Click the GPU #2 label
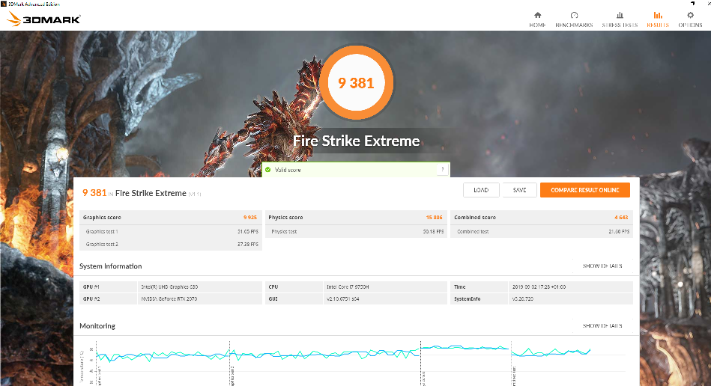This screenshot has height=386, width=711. 91,298
